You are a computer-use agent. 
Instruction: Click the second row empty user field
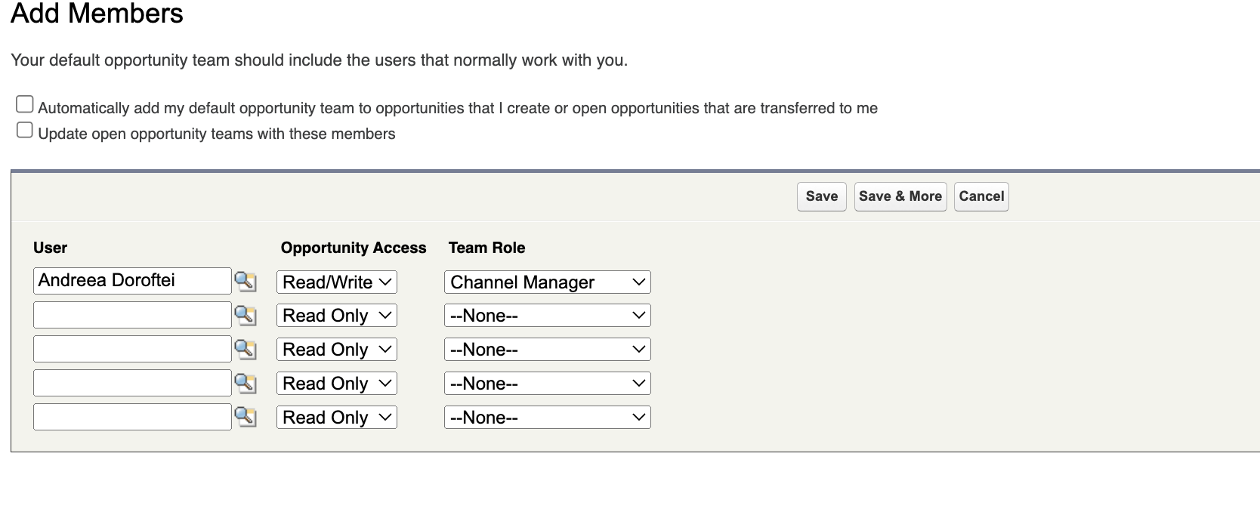(132, 315)
